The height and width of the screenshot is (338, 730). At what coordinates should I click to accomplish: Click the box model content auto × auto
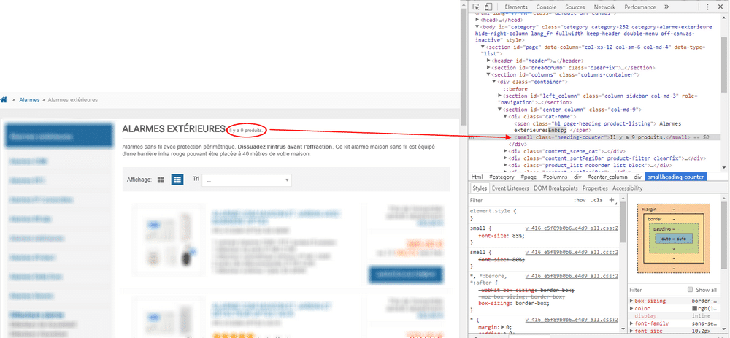(674, 239)
